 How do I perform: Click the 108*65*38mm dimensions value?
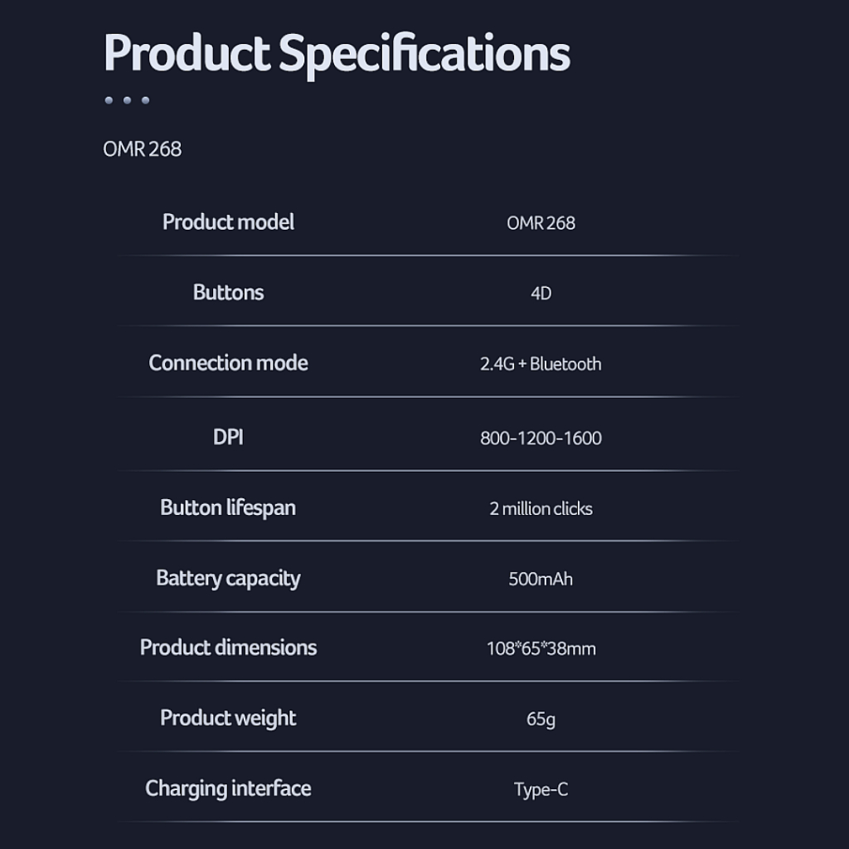click(541, 648)
